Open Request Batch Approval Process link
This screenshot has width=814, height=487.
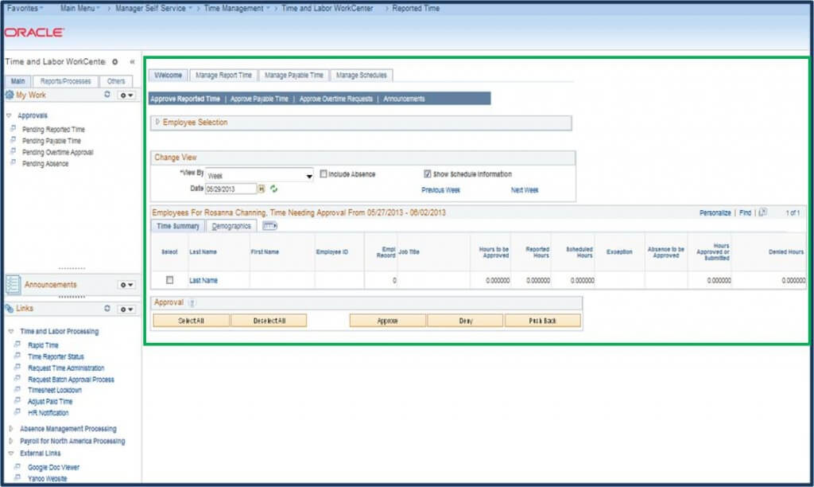pyautogui.click(x=71, y=380)
